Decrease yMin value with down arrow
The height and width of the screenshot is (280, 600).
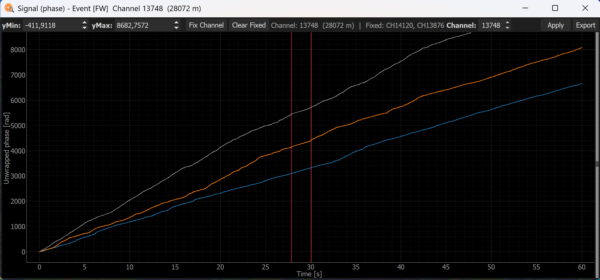84,28
